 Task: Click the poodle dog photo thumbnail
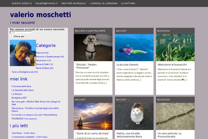point(93,48)
